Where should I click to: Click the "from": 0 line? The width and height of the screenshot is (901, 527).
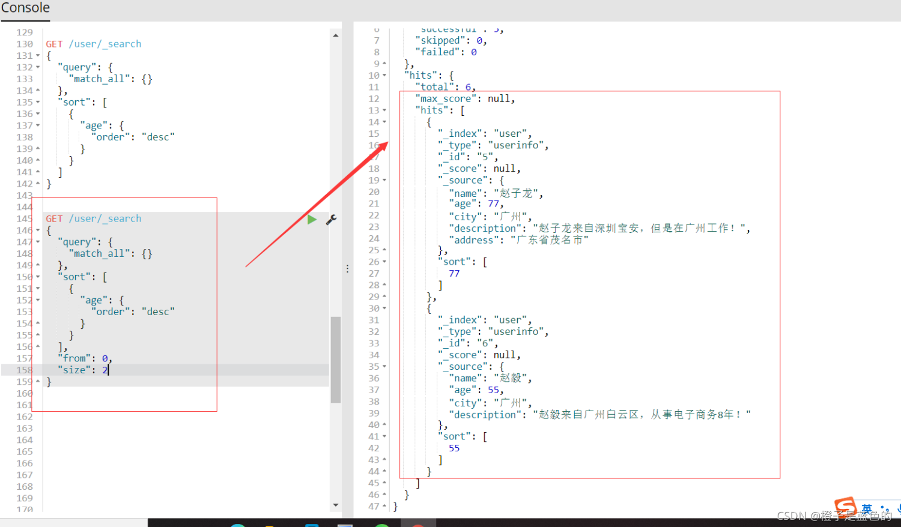(x=85, y=358)
